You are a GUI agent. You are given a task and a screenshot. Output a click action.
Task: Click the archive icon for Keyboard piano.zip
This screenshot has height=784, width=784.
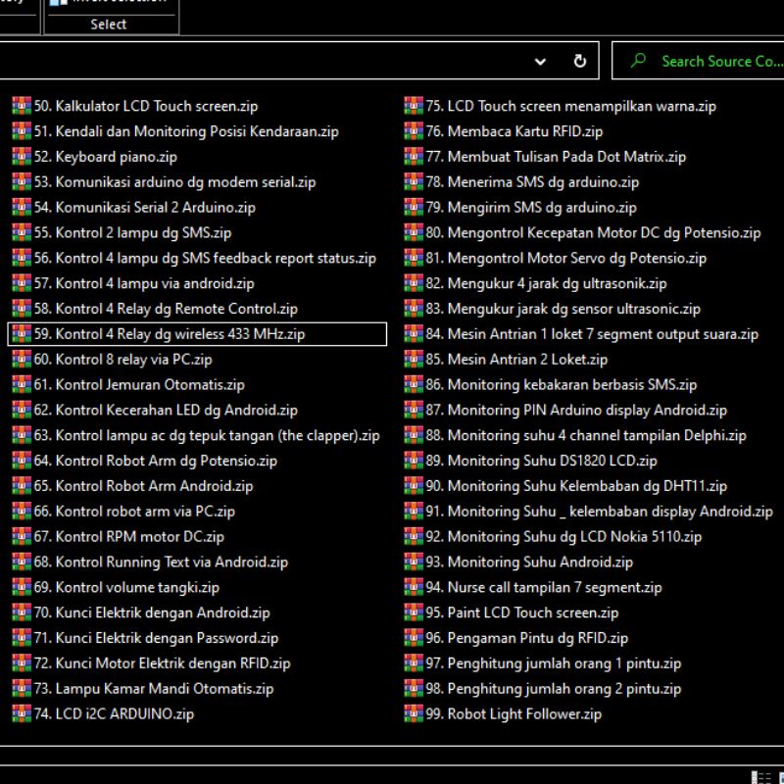point(22,157)
